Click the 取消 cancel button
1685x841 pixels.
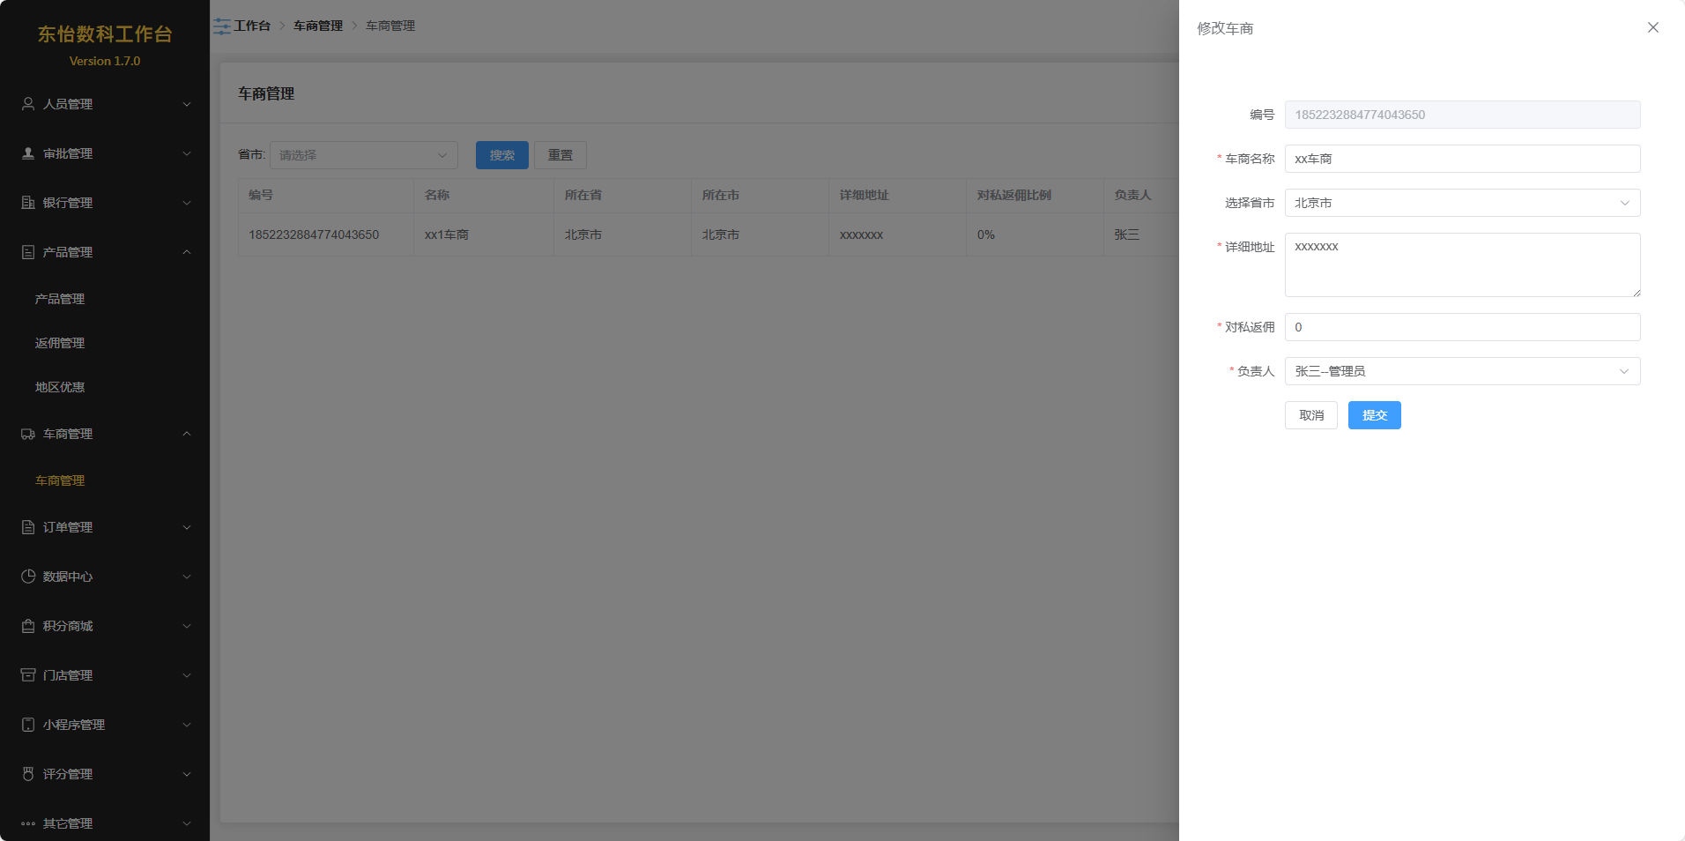[1310, 415]
